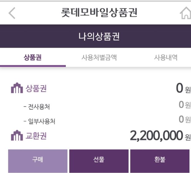Click the 롯데모바일상품권 page title
This screenshot has width=191, height=173.
pos(99,13)
